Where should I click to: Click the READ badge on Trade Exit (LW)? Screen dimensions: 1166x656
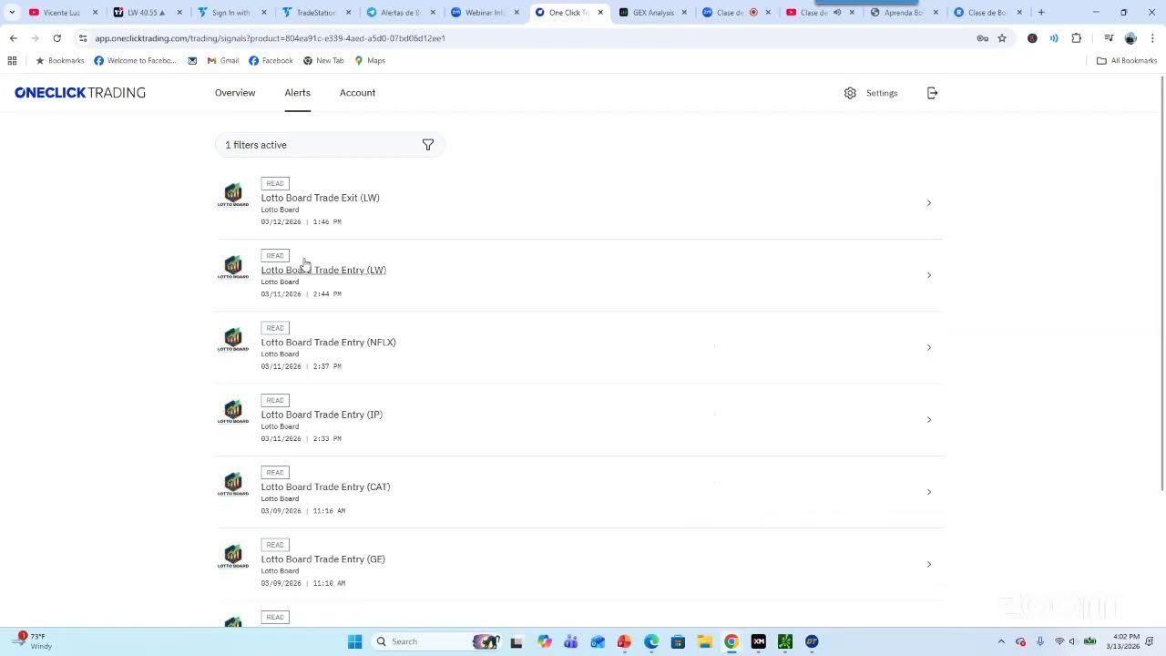275,183
